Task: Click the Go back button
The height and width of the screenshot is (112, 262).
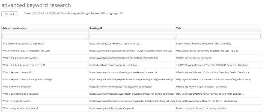Action: (9, 14)
